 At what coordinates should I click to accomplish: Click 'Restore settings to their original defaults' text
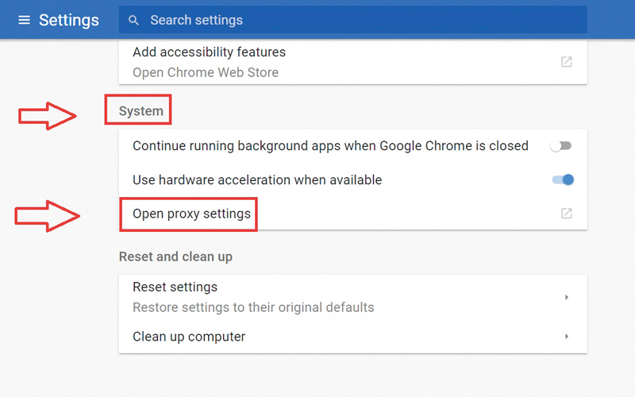[x=252, y=307]
